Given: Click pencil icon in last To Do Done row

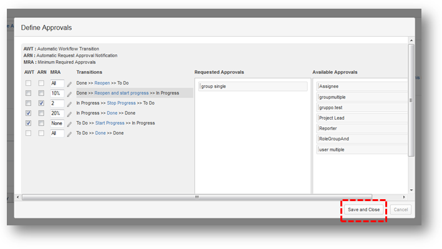Looking at the screenshot, I should (69, 133).
